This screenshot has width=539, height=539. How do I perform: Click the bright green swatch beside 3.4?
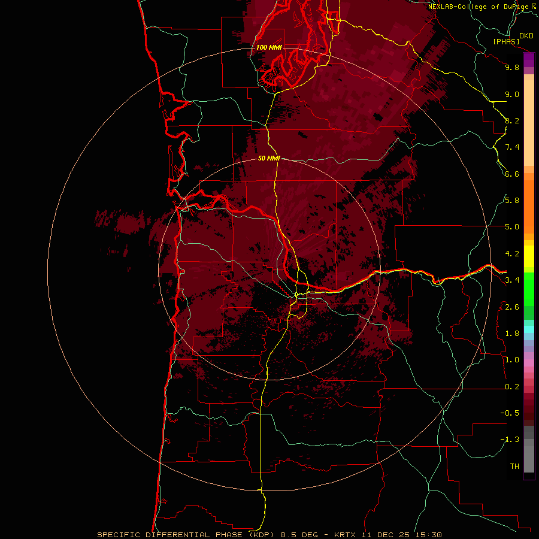click(529, 289)
